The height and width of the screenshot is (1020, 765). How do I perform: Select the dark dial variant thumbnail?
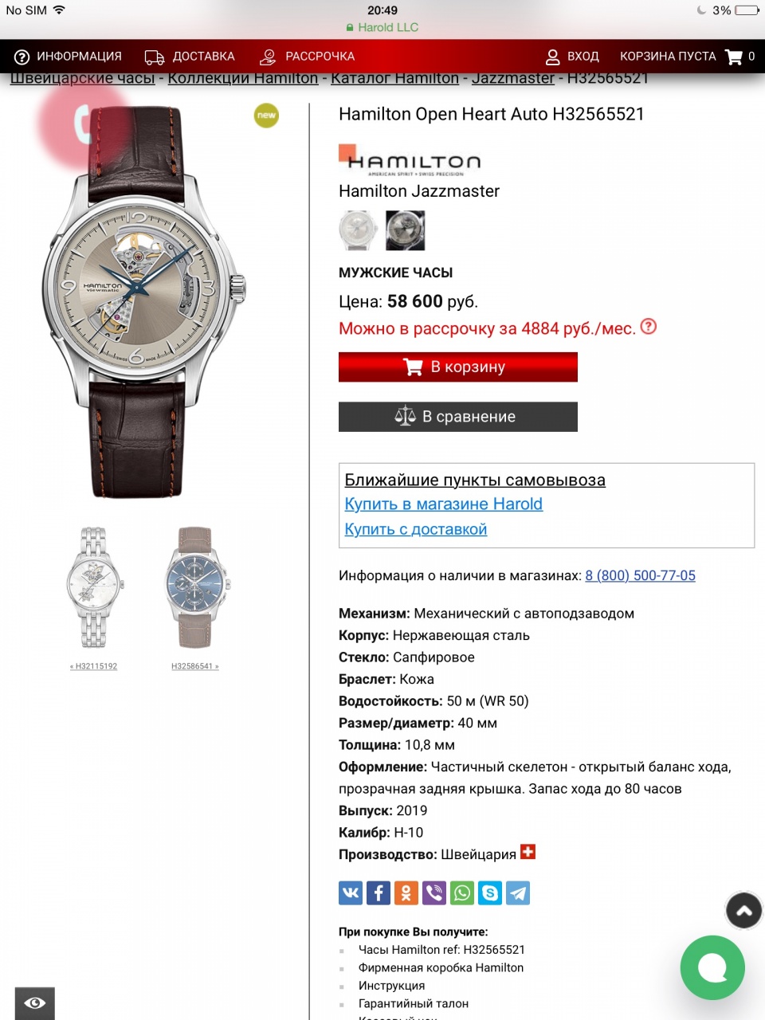405,230
